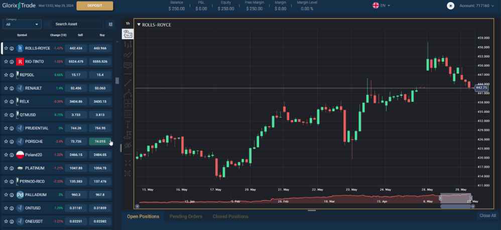Click the DEPOSIT button
This screenshot has width=501, height=230.
[x=94, y=6]
